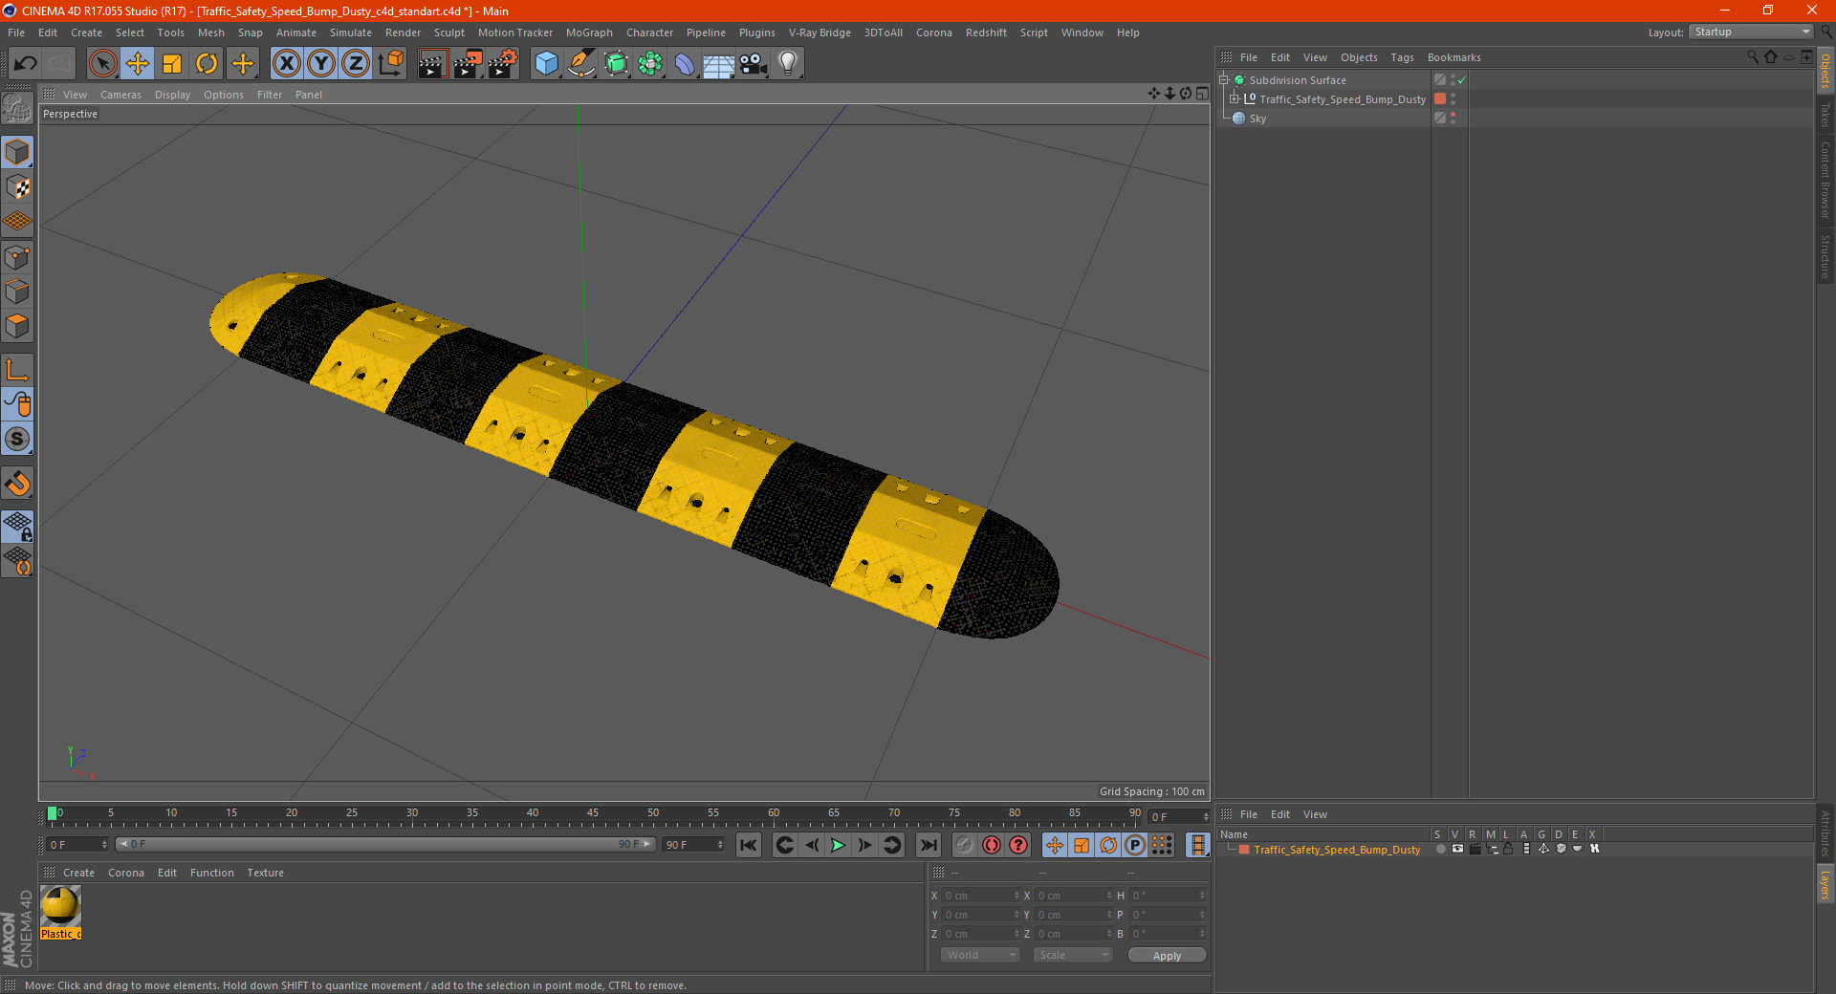The height and width of the screenshot is (994, 1836).
Task: Enable Axis mode in left sidebar
Action: click(x=17, y=370)
